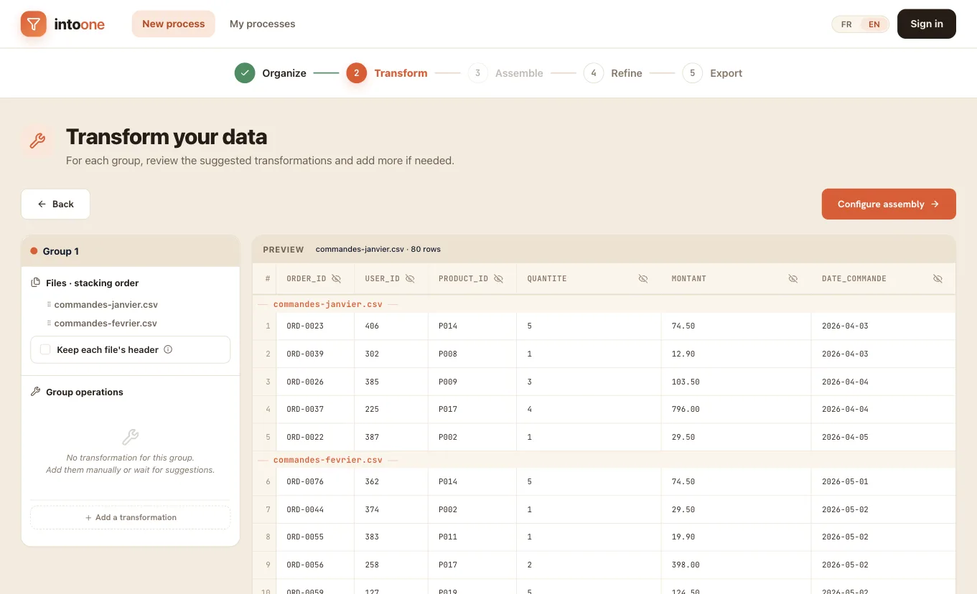Click the wrench icon beside Transform your data
The width and height of the screenshot is (977, 594).
pos(37,141)
